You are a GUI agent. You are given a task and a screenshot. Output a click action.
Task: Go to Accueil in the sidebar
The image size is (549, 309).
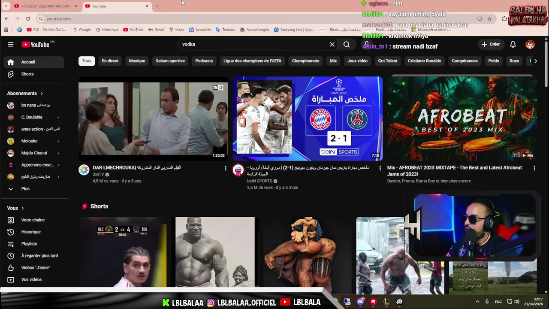(34, 62)
